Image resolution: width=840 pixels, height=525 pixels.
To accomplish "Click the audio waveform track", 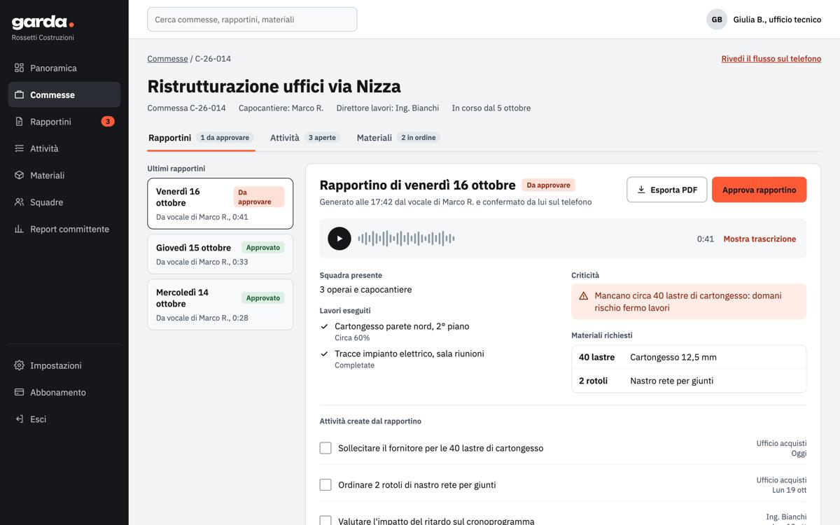I will coord(406,239).
